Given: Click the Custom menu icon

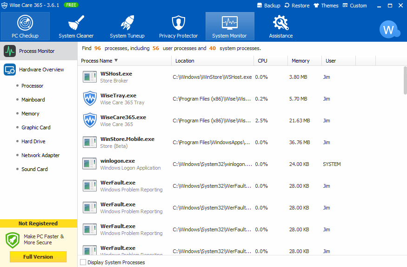Looking at the screenshot, I should tap(345, 6).
